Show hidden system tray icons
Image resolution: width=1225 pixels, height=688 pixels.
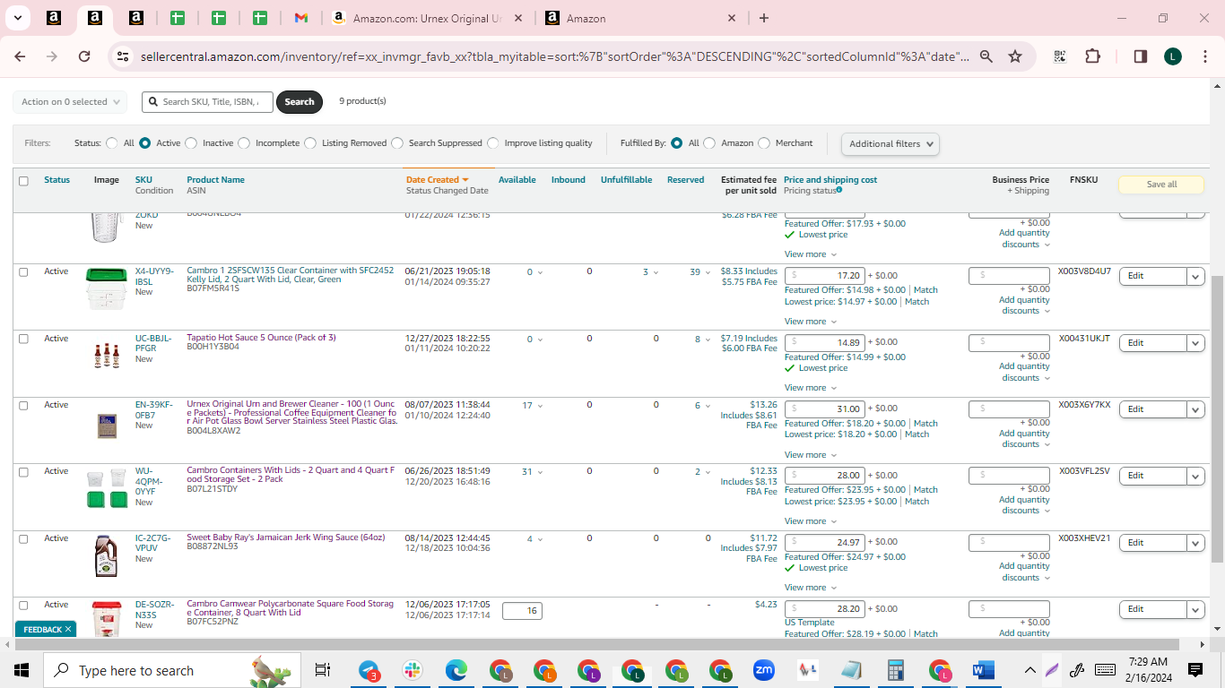(x=1030, y=670)
